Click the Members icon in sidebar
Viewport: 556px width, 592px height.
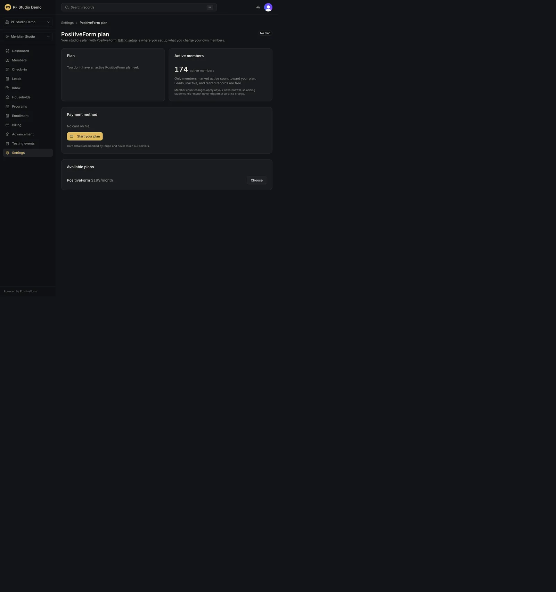tap(7, 60)
